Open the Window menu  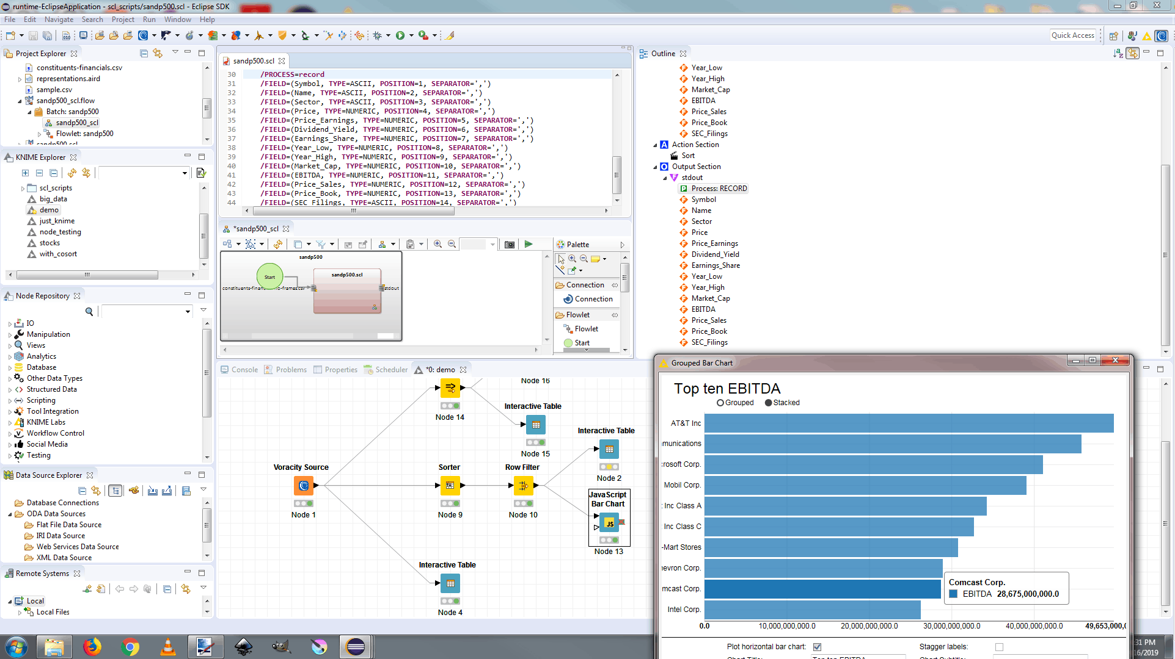coord(177,20)
